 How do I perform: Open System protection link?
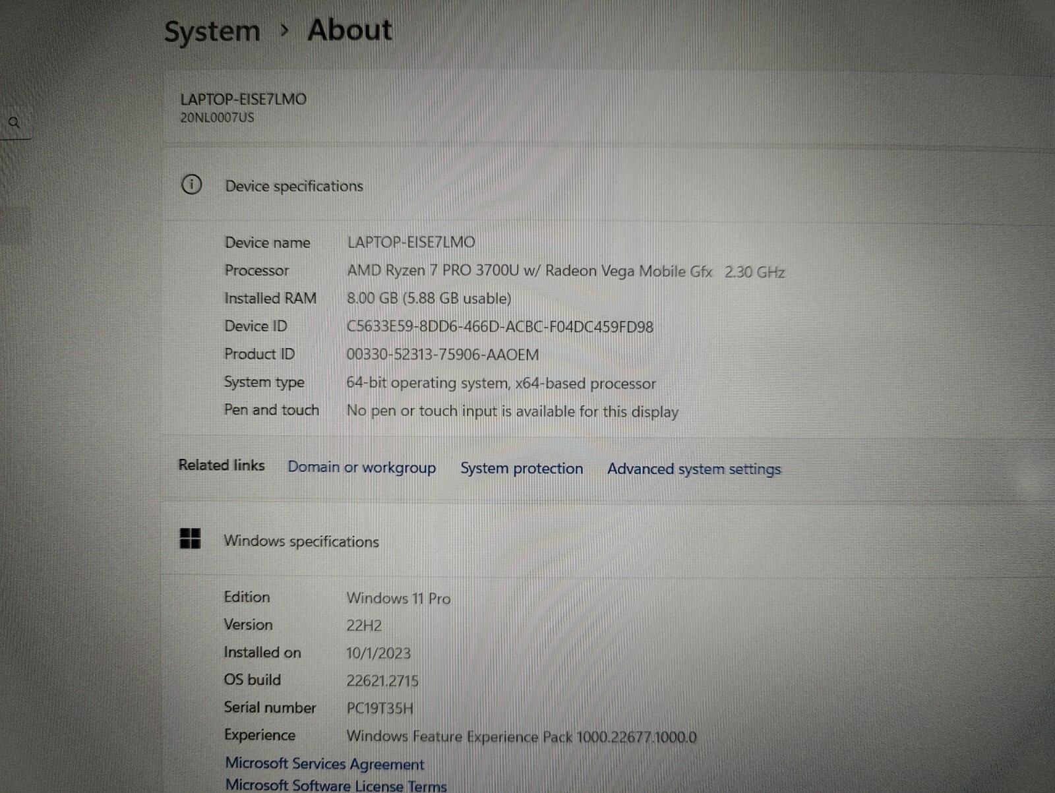point(522,469)
